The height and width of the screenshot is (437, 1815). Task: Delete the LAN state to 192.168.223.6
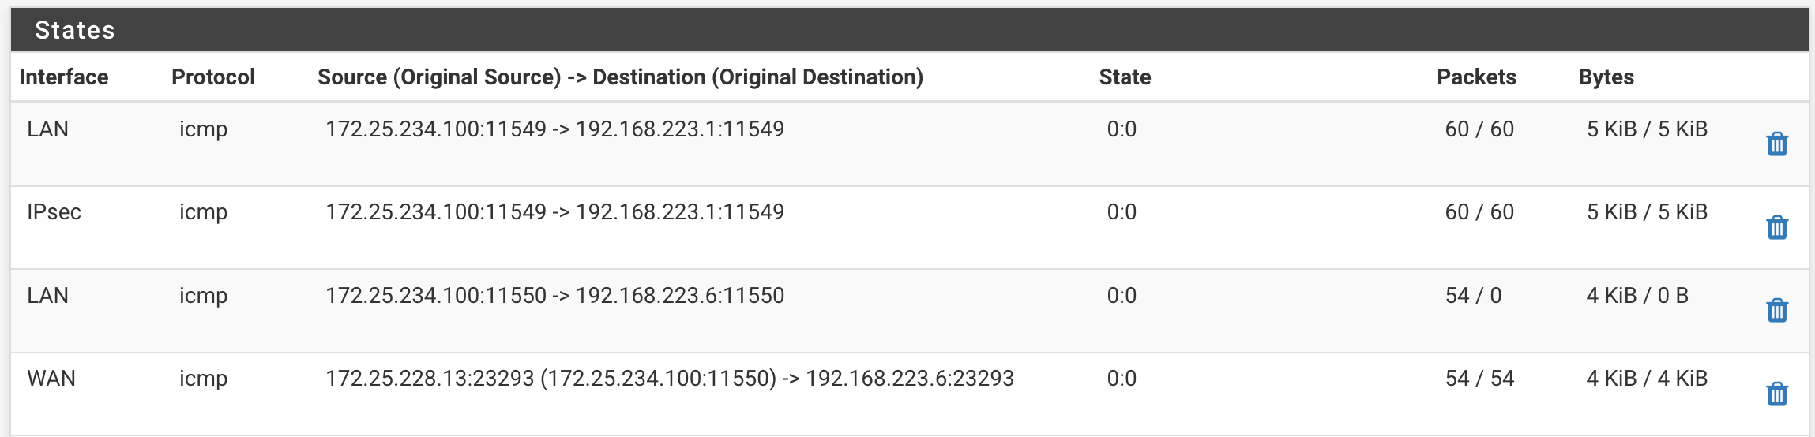pyautogui.click(x=1776, y=310)
